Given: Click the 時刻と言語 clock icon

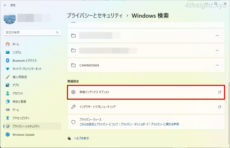Looking at the screenshot, I should (x=8, y=101).
